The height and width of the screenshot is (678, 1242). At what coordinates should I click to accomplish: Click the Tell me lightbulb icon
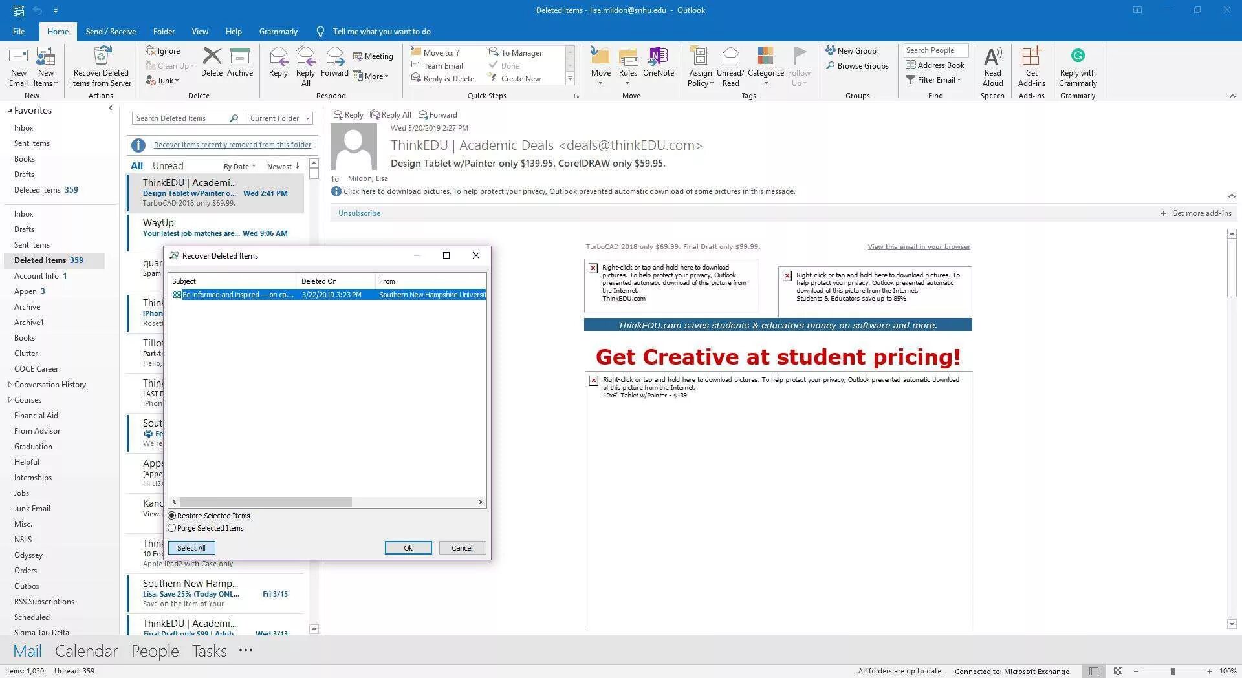(x=320, y=31)
